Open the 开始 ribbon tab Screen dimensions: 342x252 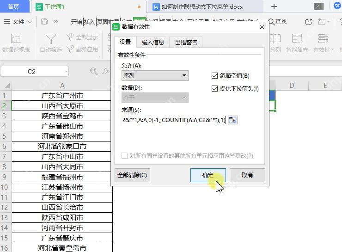point(77,22)
